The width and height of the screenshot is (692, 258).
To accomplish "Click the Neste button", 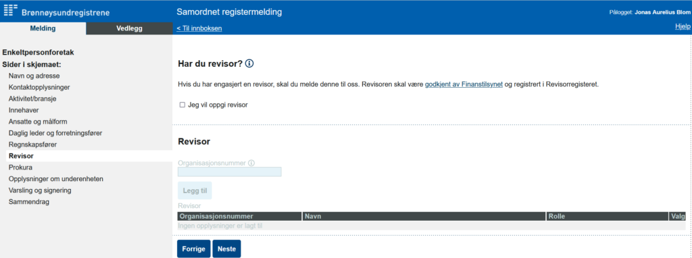I will (227, 249).
